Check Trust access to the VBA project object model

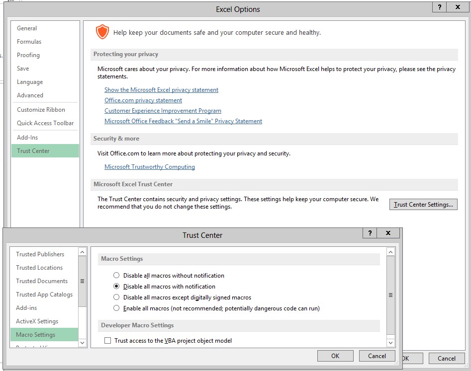point(107,341)
